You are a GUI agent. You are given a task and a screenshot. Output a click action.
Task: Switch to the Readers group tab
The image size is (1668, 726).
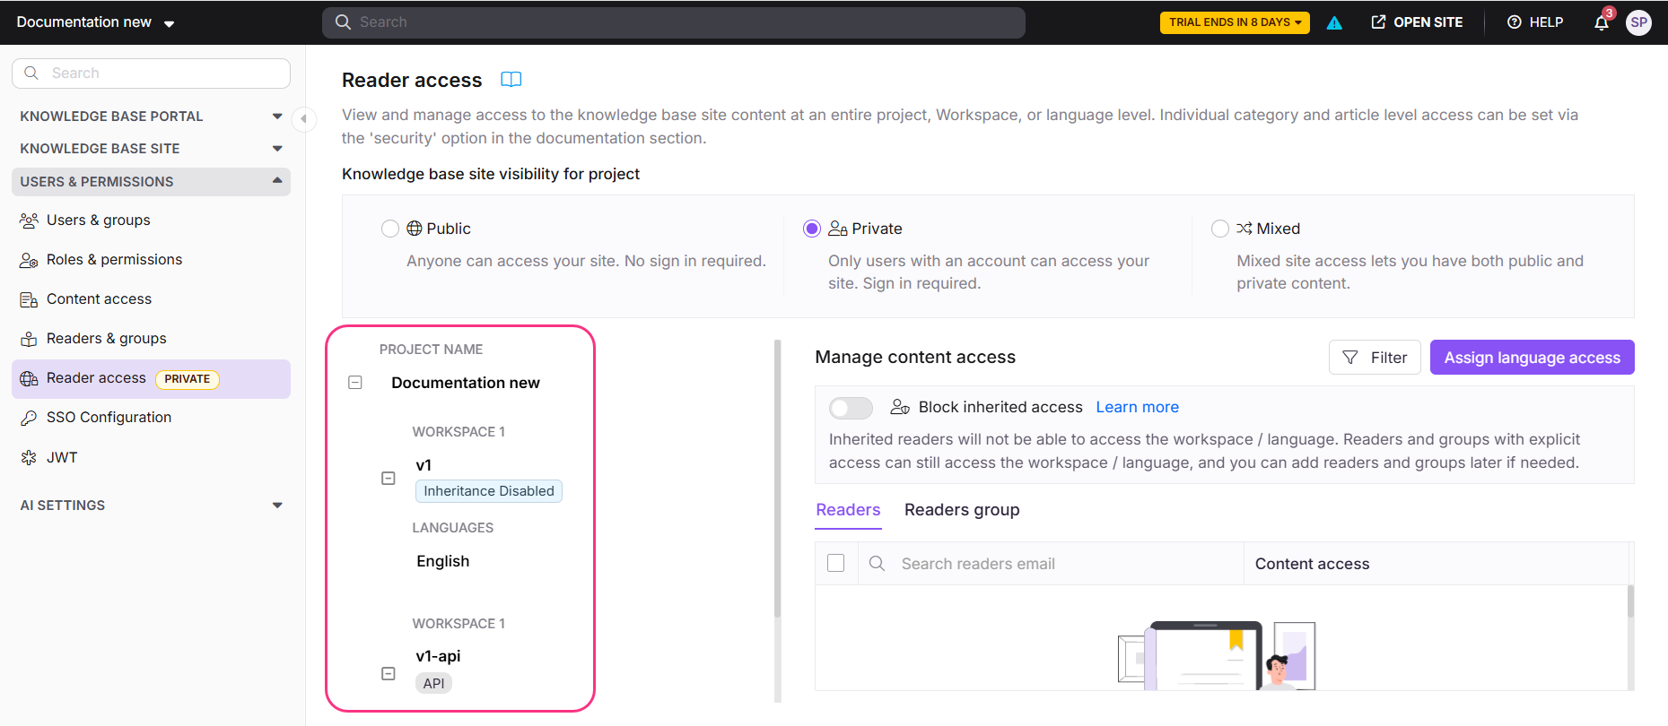point(962,510)
